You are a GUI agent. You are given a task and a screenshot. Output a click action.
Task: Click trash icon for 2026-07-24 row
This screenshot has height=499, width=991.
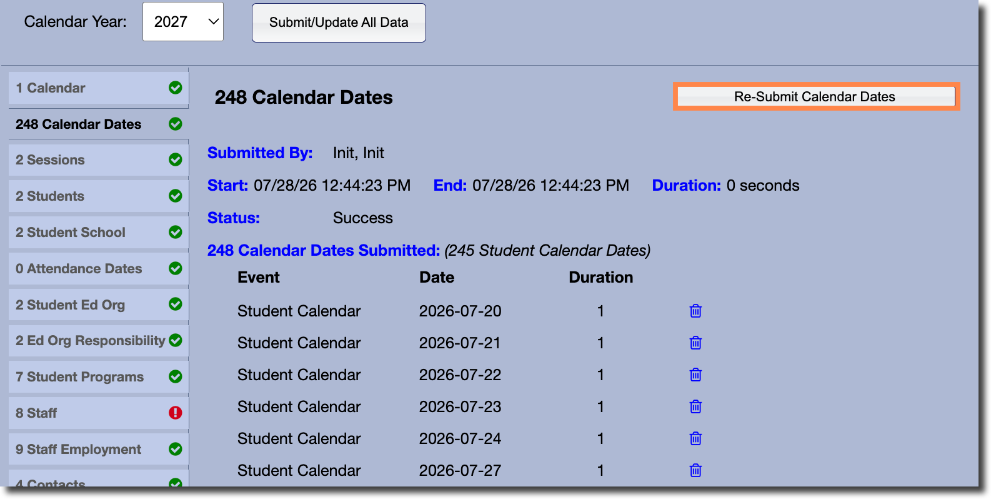[695, 438]
